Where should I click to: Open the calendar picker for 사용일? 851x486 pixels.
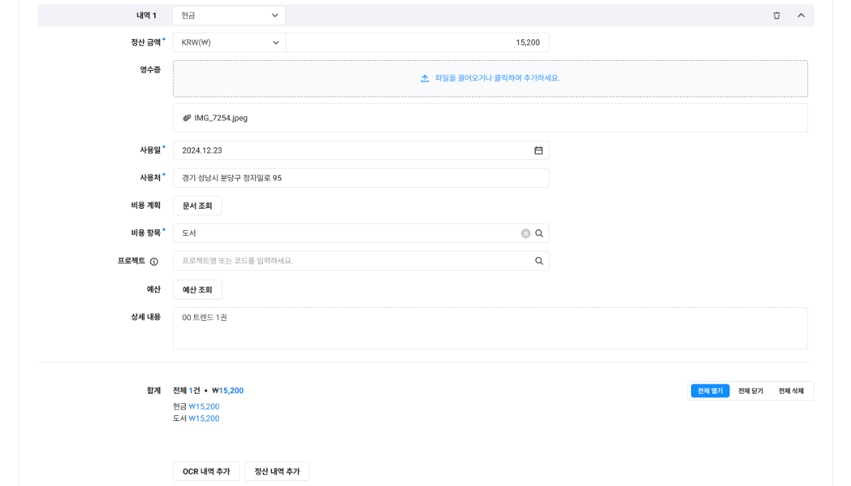pos(538,151)
